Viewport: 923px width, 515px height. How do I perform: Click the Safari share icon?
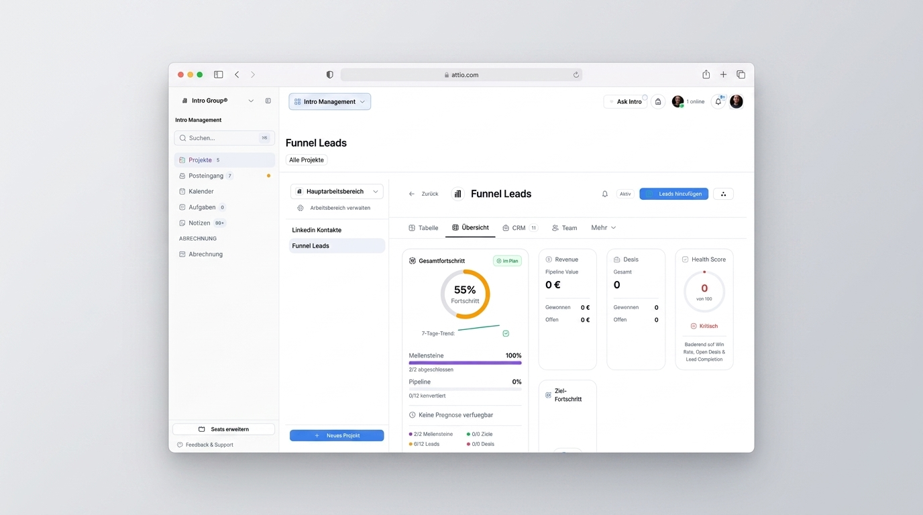pos(706,74)
